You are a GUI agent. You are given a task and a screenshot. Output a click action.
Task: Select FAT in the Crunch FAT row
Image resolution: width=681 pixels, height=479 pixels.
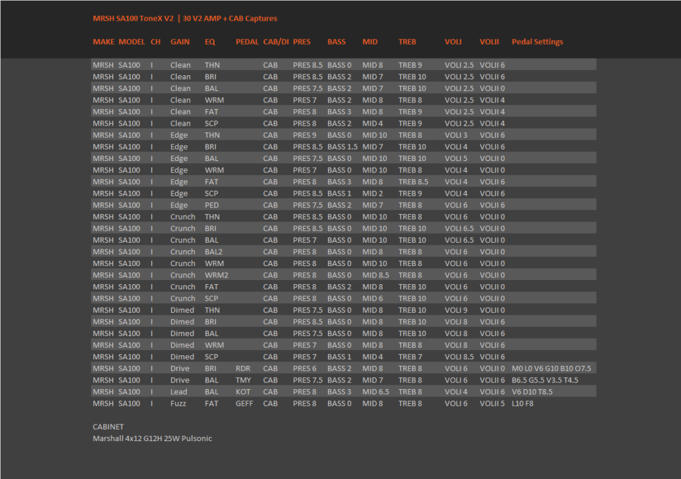click(211, 287)
